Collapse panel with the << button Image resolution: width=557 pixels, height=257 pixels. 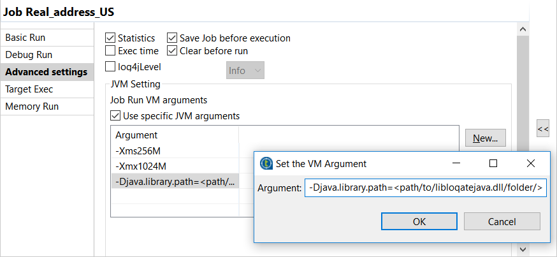tap(542, 128)
